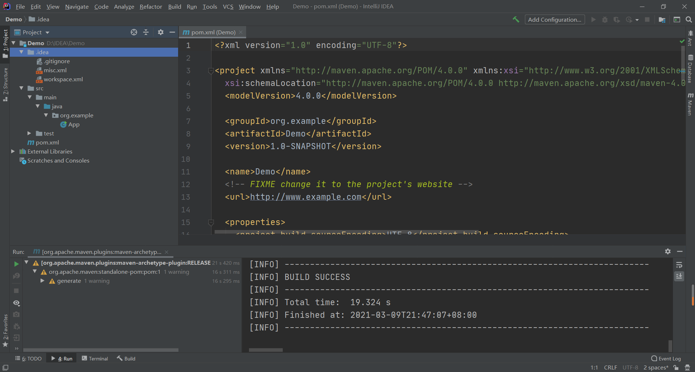695x372 pixels.
Task: Click the Run arrow in the main toolbar
Action: click(x=593, y=20)
